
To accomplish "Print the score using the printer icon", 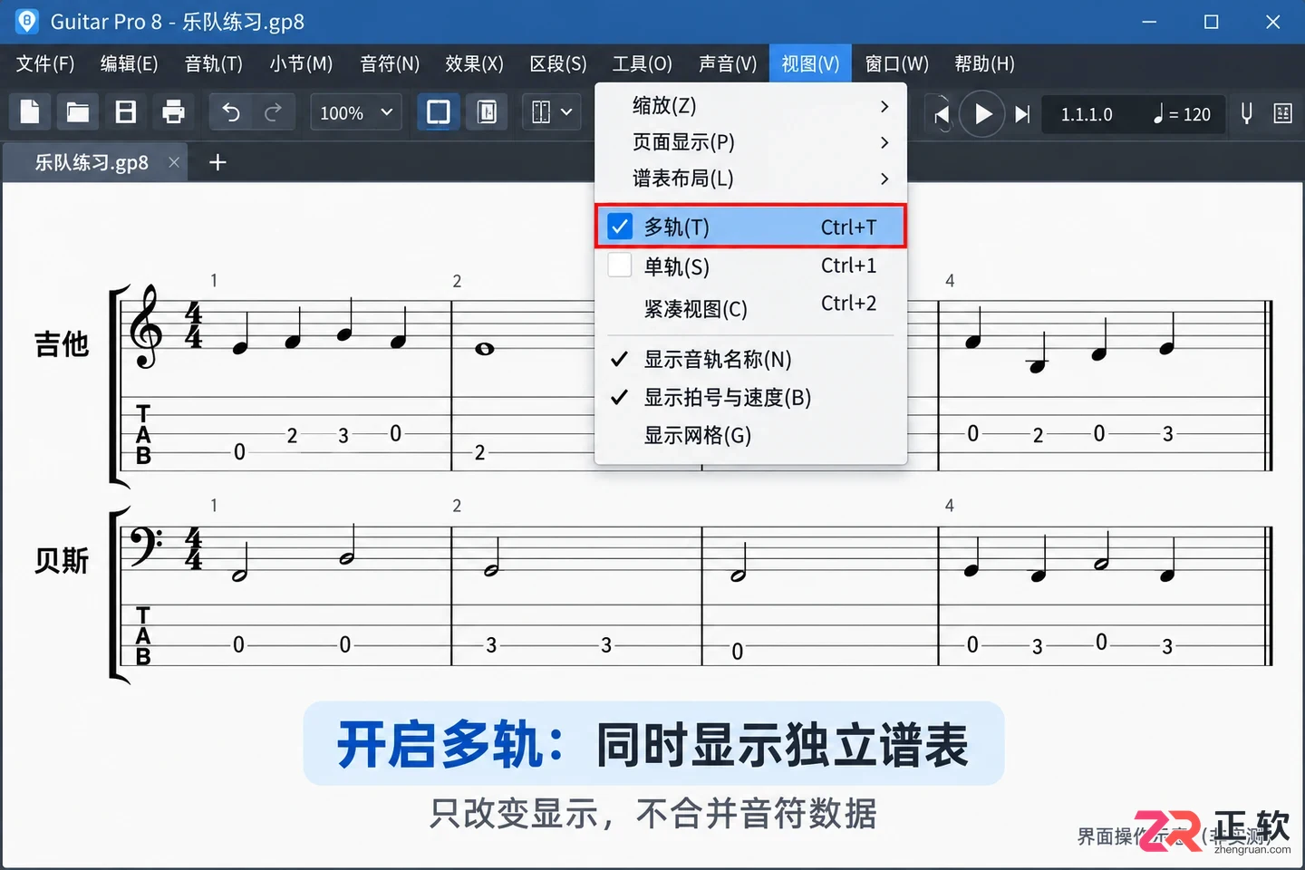I will point(173,112).
